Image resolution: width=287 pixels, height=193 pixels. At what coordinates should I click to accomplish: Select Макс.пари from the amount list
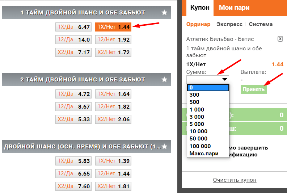pos(208,154)
